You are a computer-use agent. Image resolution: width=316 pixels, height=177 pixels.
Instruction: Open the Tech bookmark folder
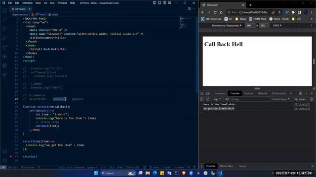296,19
